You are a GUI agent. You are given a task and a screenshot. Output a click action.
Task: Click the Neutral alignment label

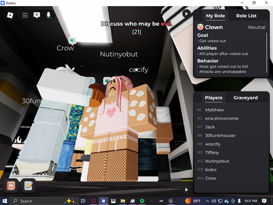(257, 27)
